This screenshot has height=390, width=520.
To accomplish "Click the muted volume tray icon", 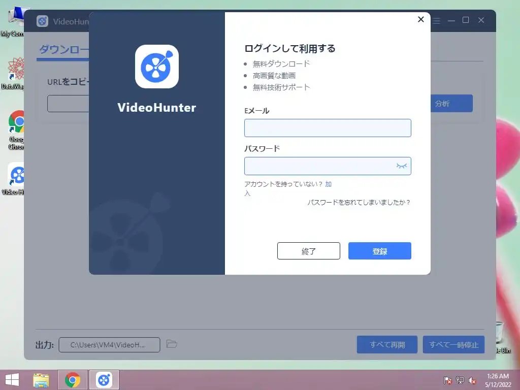I will point(472,380).
